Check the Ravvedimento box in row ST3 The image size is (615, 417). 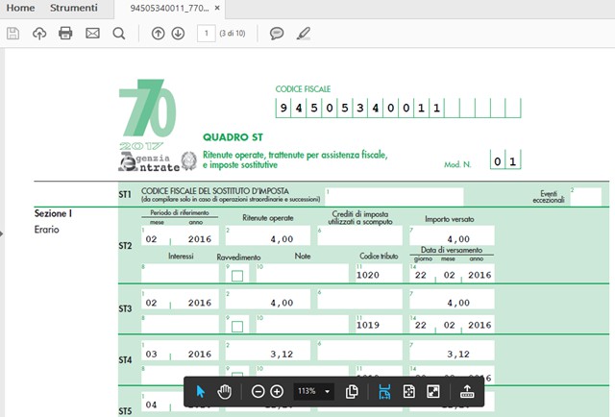[x=237, y=327]
